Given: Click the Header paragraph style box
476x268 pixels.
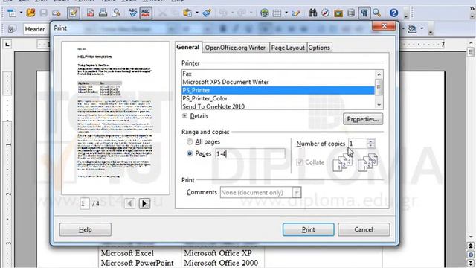Looking at the screenshot, I should click(36, 29).
